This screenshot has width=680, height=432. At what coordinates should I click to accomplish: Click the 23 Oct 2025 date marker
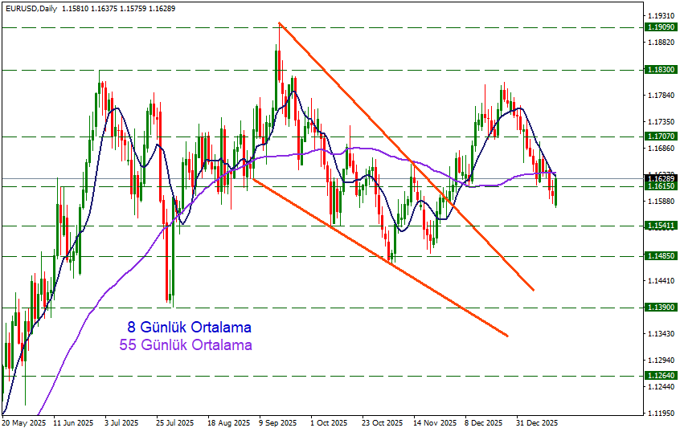[x=382, y=422]
